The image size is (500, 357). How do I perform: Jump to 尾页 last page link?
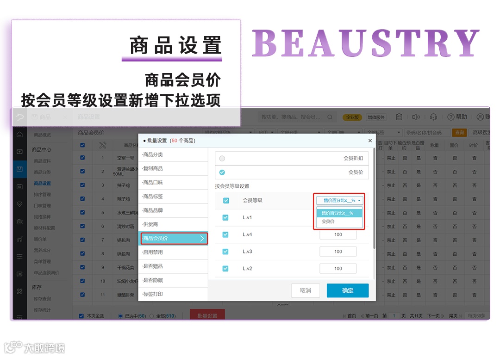pyautogui.click(x=456, y=316)
